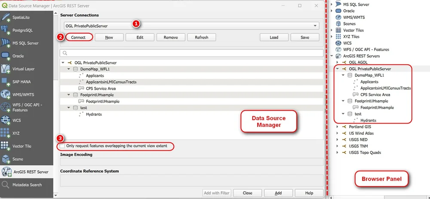The width and height of the screenshot is (430, 199).
Task: Open Virtual Layer source icon
Action: 6,69
